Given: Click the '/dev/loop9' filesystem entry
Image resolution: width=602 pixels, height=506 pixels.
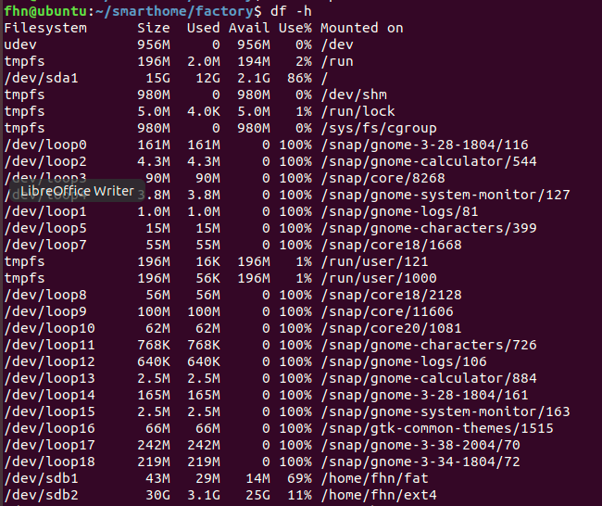Looking at the screenshot, I should pyautogui.click(x=45, y=312).
